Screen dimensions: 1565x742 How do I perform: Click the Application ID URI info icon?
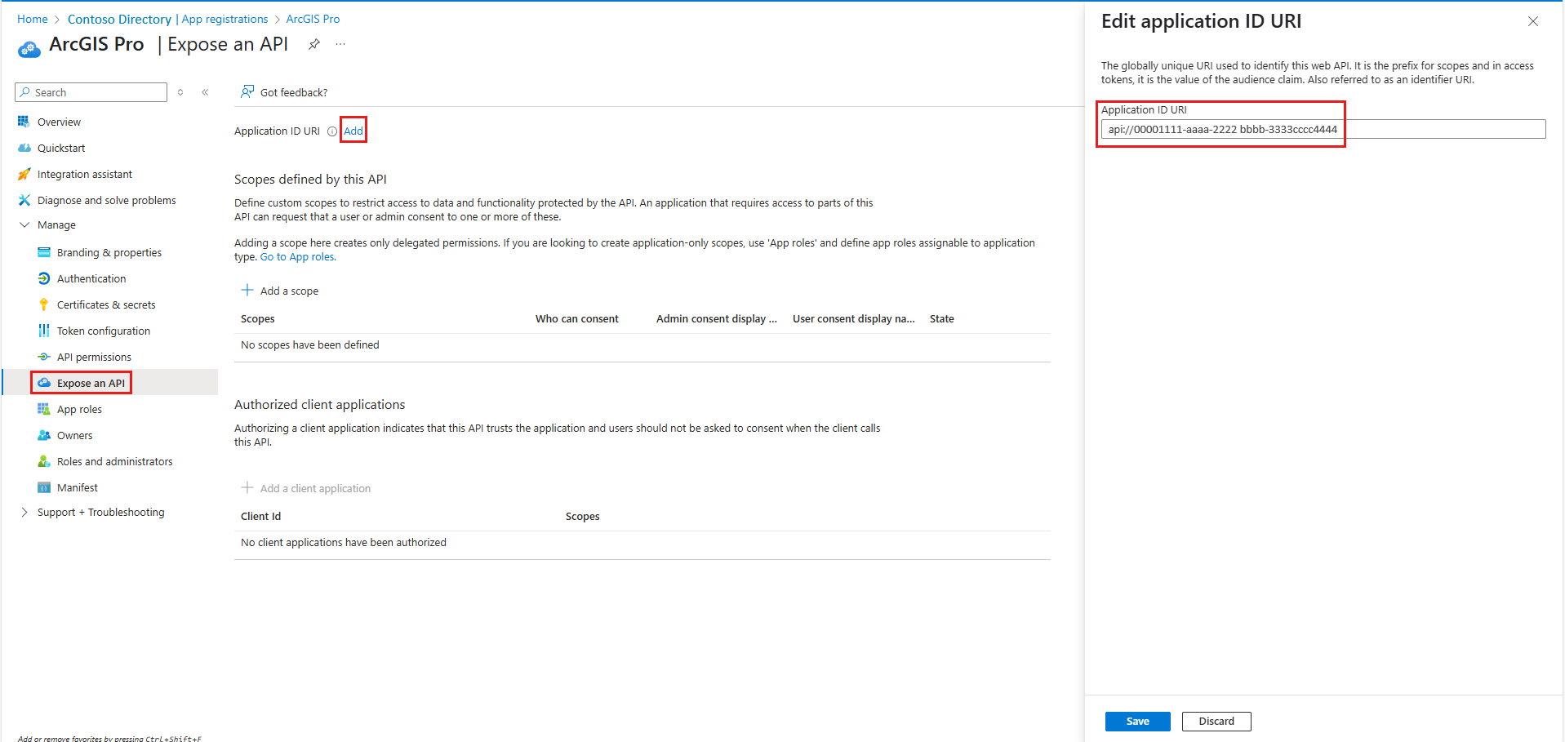pos(332,131)
